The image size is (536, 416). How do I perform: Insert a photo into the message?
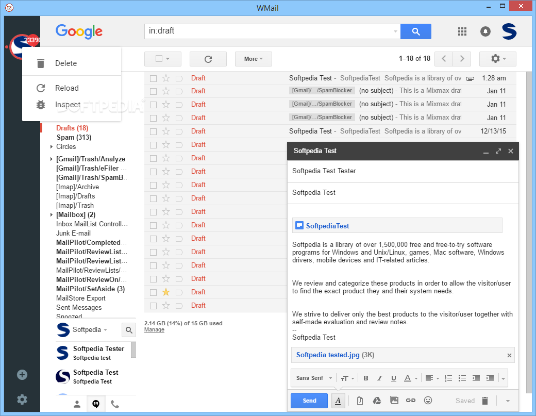[x=394, y=400]
